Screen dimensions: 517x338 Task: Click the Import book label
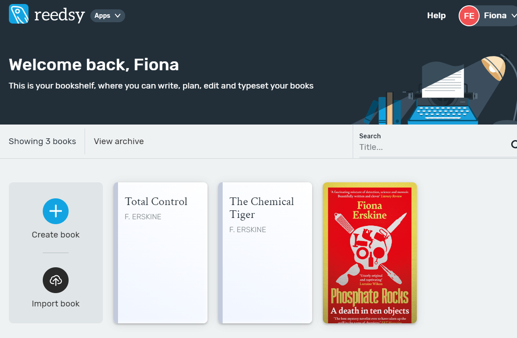(x=56, y=304)
